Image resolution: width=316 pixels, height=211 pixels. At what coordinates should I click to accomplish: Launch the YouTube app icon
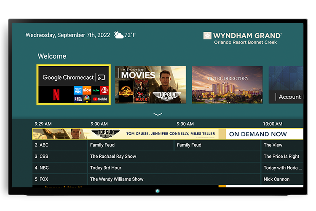(x=100, y=99)
